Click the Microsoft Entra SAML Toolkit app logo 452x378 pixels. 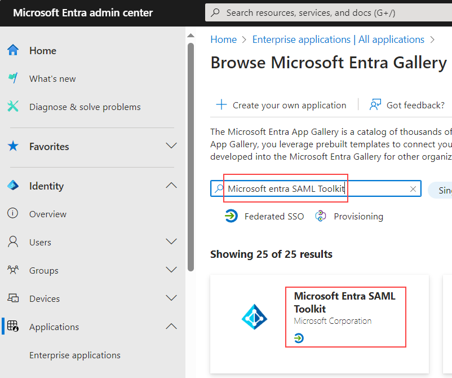coord(254,317)
